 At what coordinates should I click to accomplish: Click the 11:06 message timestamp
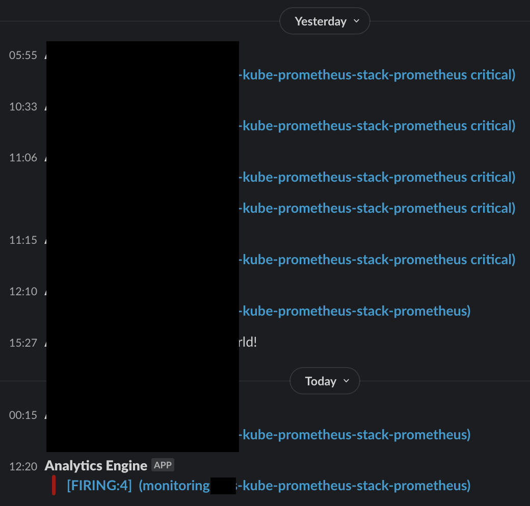pos(22,157)
